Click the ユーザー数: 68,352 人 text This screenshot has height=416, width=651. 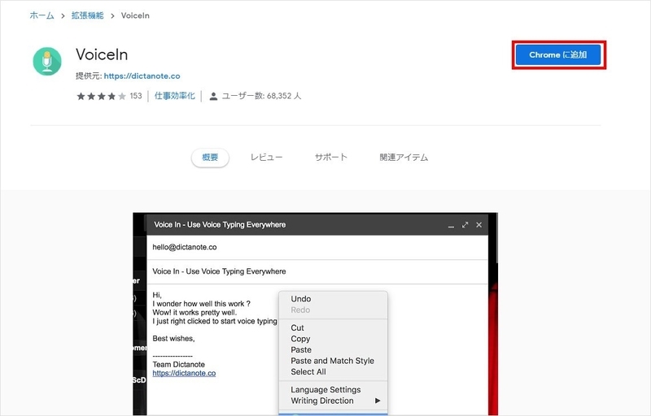click(x=261, y=96)
